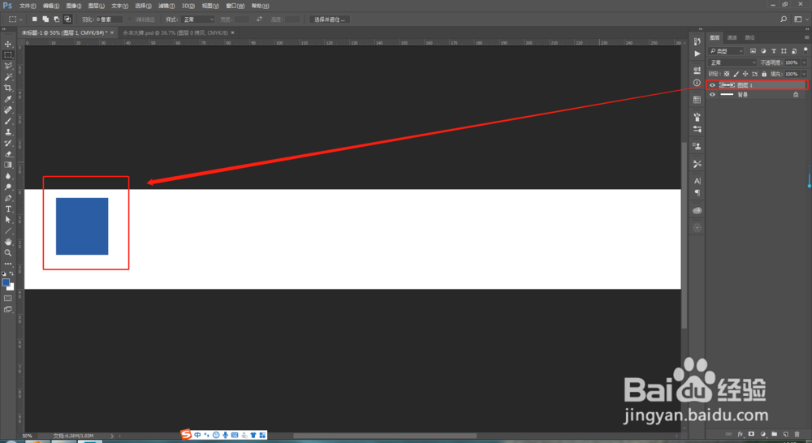Switch to the 路径 paths tab
This screenshot has width=812, height=443.
point(749,38)
